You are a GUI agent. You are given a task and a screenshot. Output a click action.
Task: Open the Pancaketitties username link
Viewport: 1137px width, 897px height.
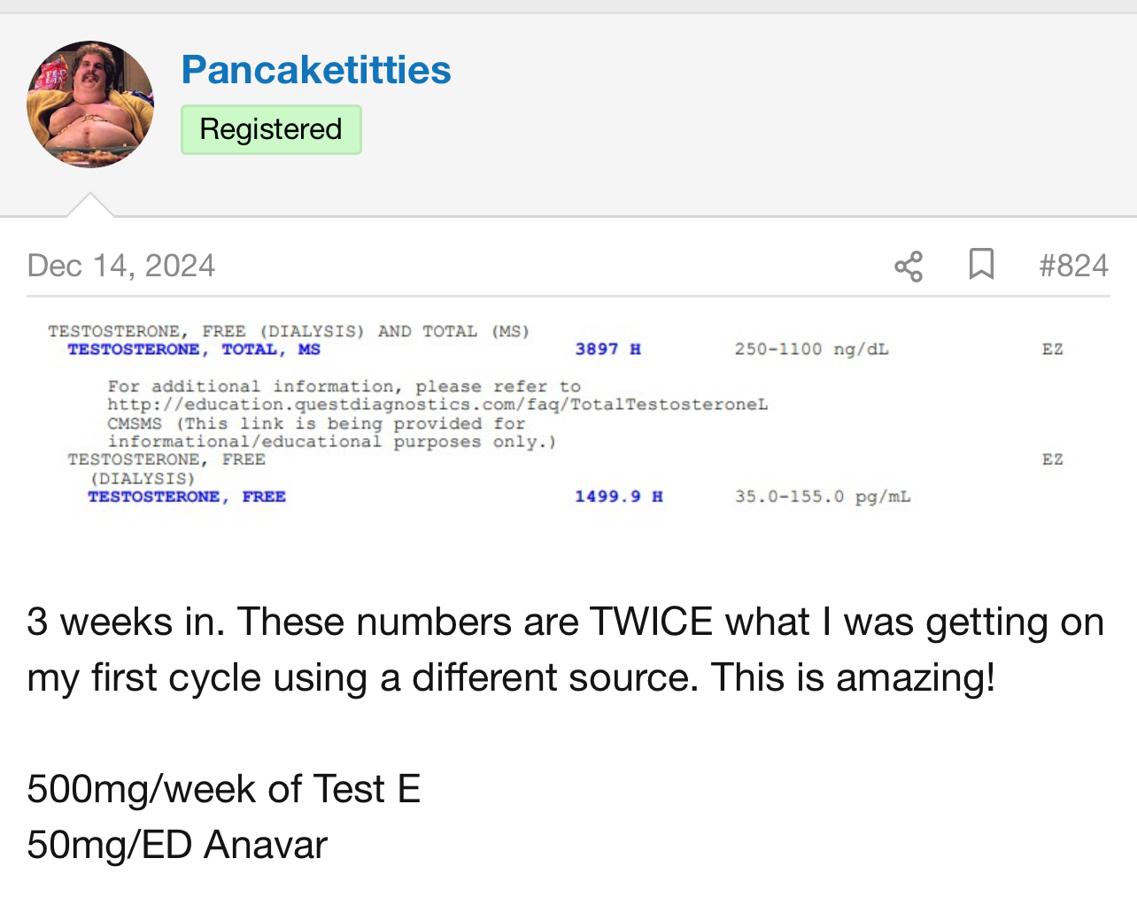(x=316, y=70)
